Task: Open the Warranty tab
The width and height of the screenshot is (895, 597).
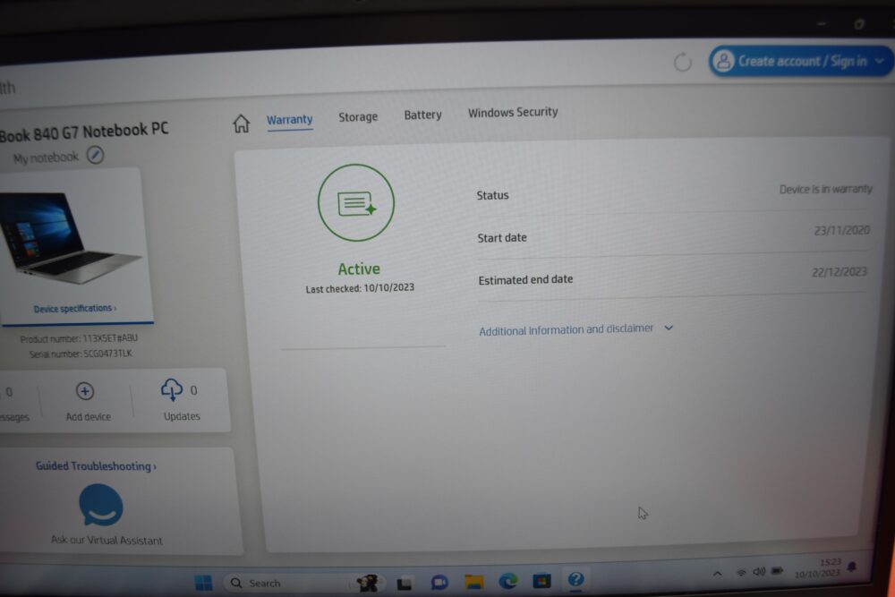Action: 289,120
